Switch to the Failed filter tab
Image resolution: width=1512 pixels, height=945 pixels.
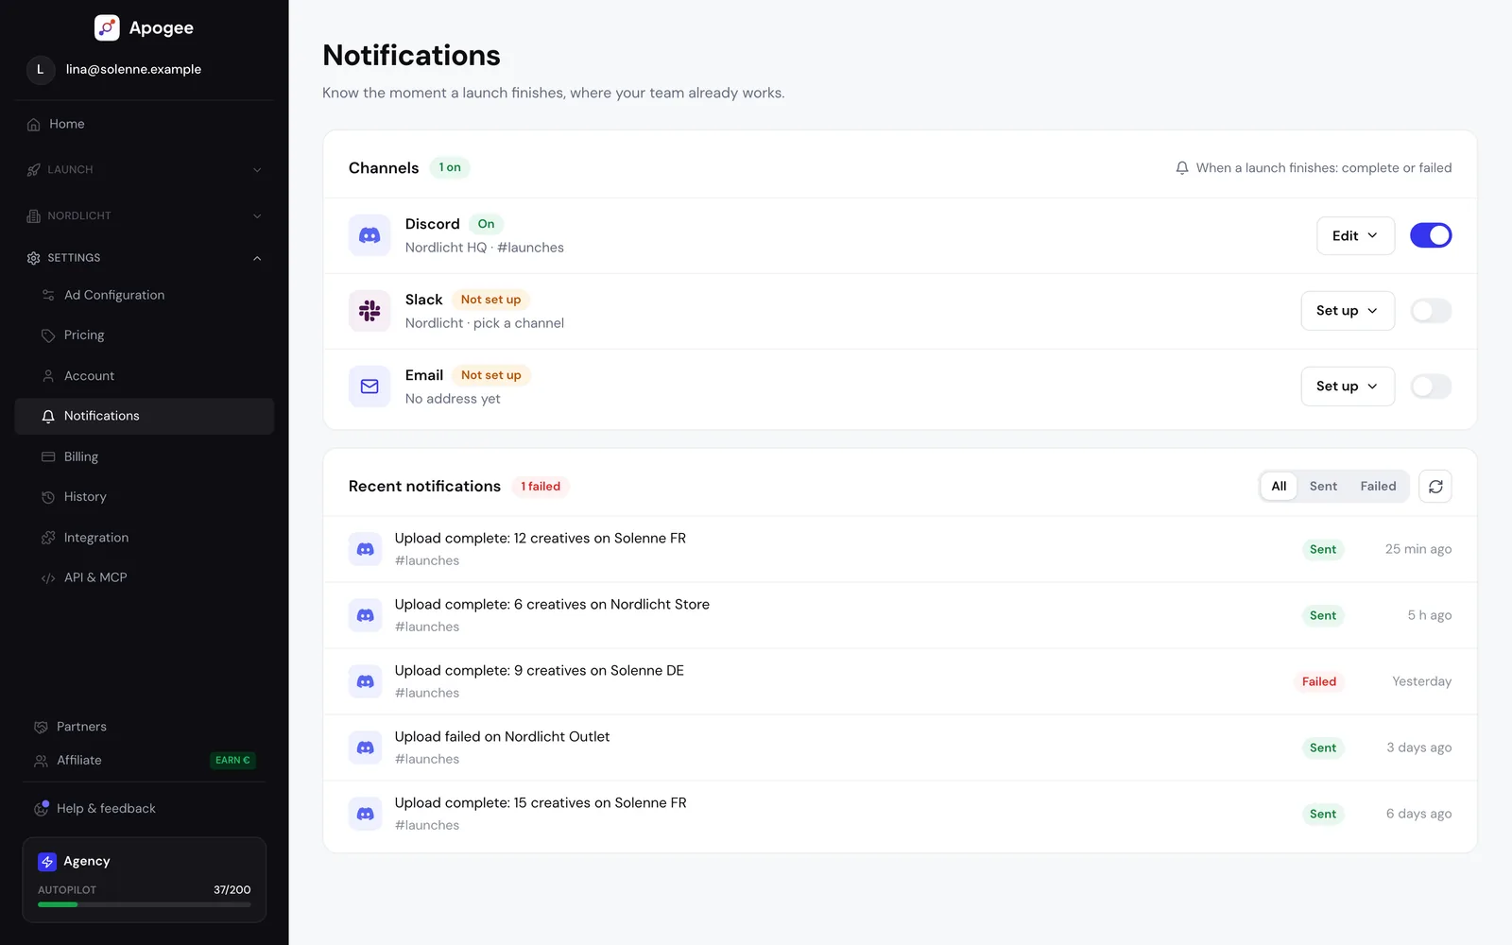coord(1378,486)
